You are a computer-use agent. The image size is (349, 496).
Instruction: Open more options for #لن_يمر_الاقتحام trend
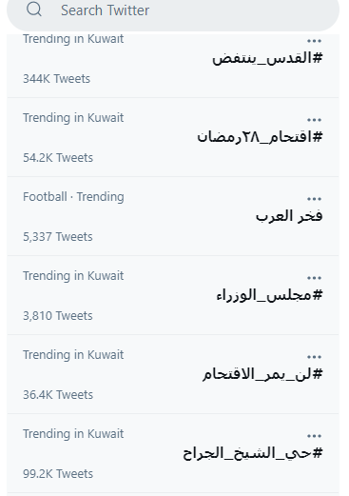coord(314,357)
